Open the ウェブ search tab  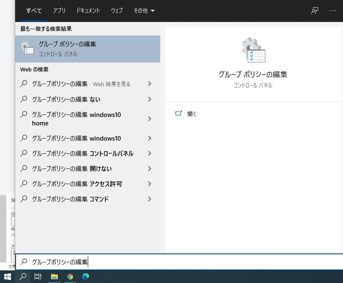[117, 11]
